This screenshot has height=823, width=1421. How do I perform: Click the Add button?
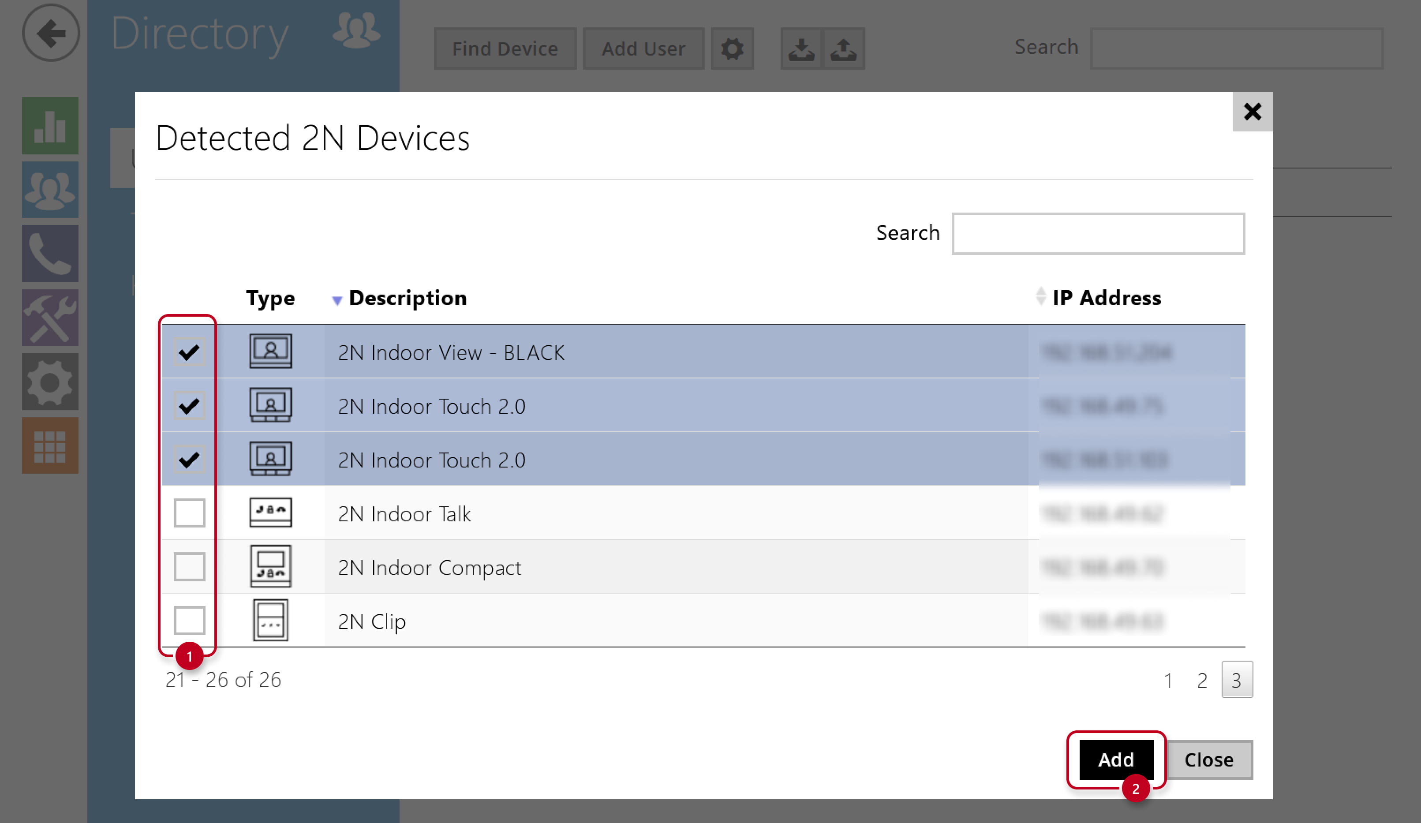click(1116, 760)
